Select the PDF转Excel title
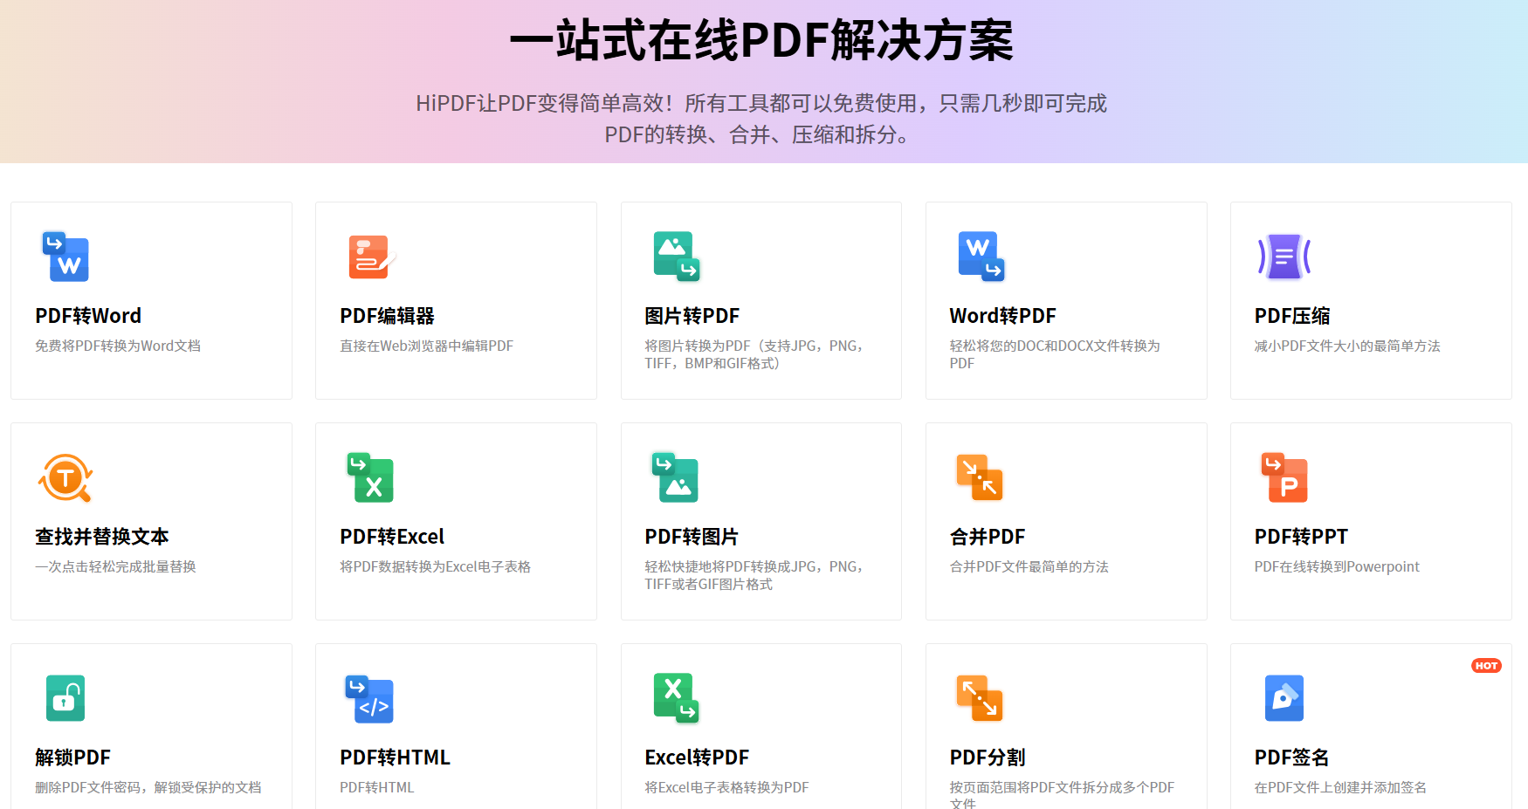The image size is (1528, 809). click(392, 537)
